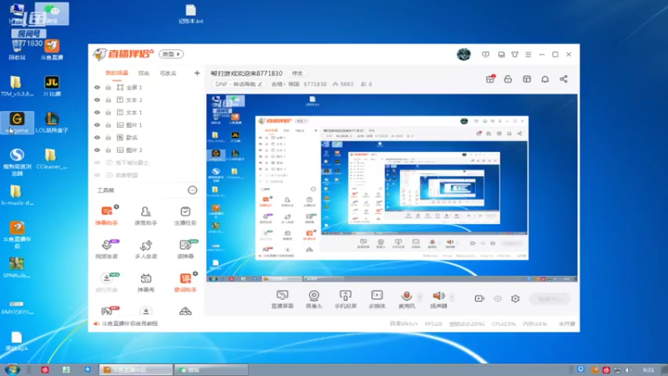Click the unlock padlock icon in header

click(x=508, y=79)
